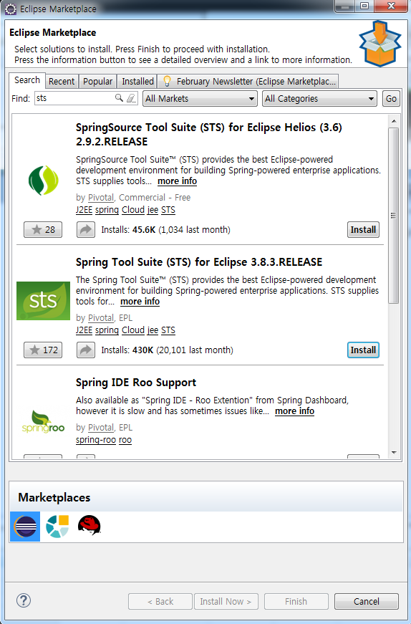Viewport: 411px width, 624px height.
Task: Click the results scrollbar up arrow
Action: 394,121
